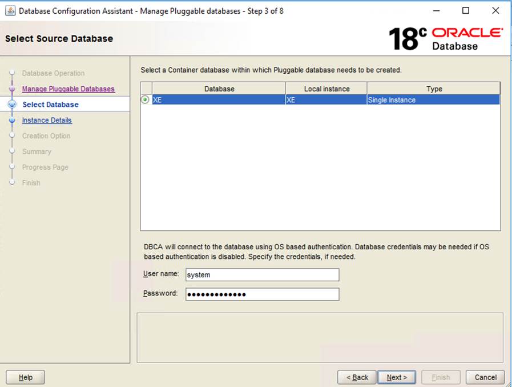Click the Database column header
512x387 pixels.
219,89
